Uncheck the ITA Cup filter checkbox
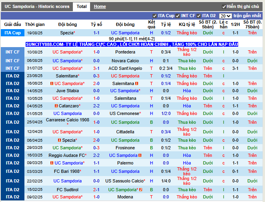The height and width of the screenshot is (202, 265). pyautogui.click(x=155, y=16)
